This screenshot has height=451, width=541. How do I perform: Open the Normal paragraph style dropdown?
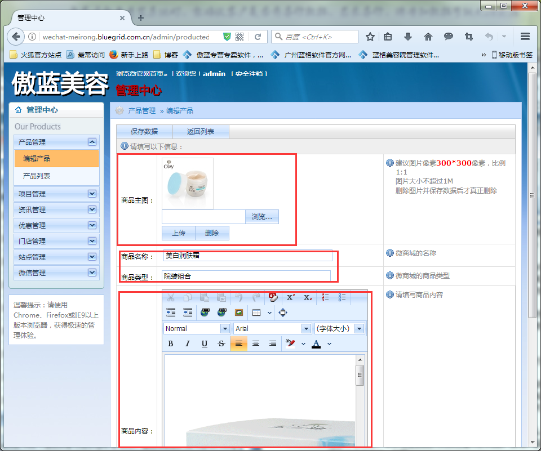[x=196, y=328]
